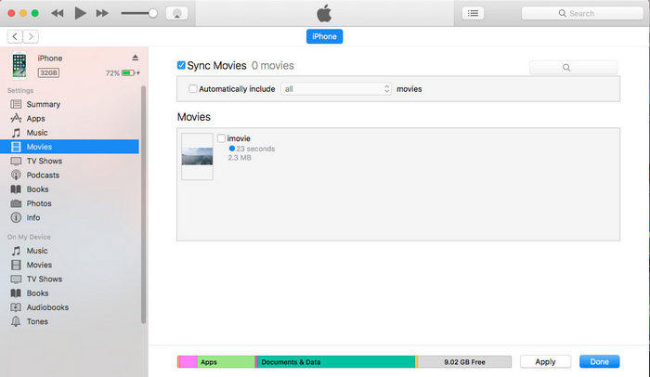The image size is (650, 377).
Task: Click the iTunes Search field
Action: point(581,13)
